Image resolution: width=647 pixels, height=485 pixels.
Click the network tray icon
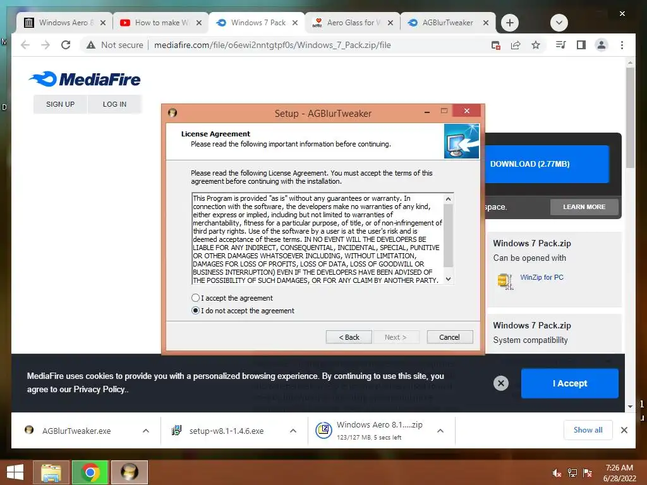pyautogui.click(x=572, y=473)
